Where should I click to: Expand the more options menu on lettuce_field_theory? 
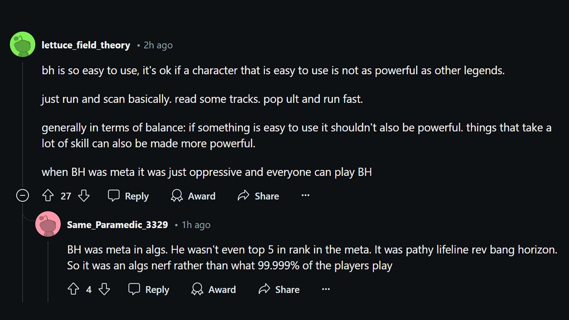(307, 195)
